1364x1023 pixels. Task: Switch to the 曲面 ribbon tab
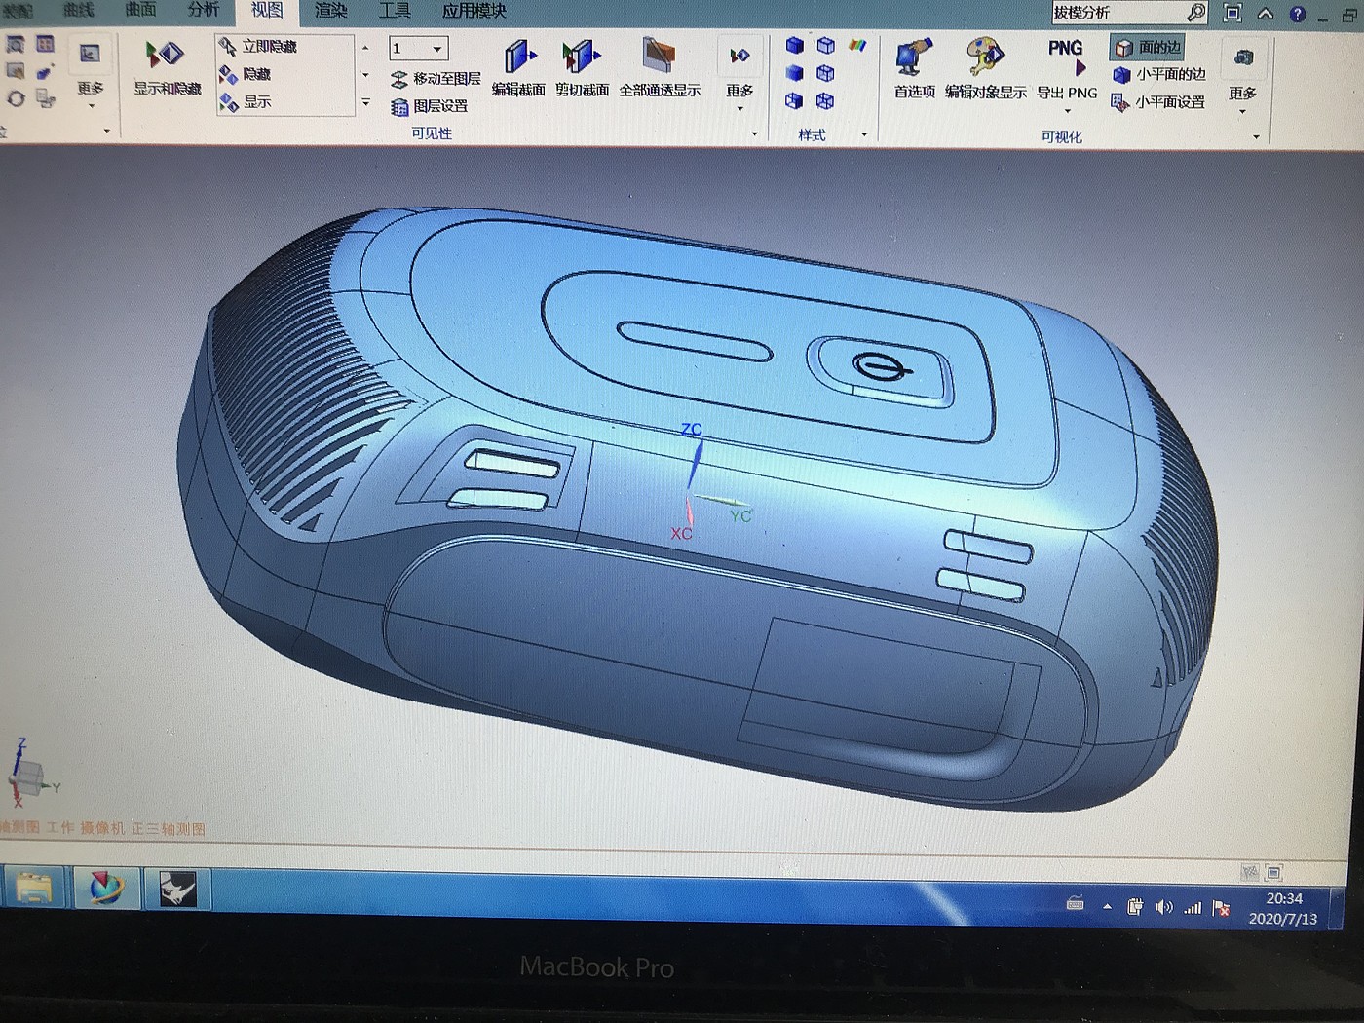140,10
